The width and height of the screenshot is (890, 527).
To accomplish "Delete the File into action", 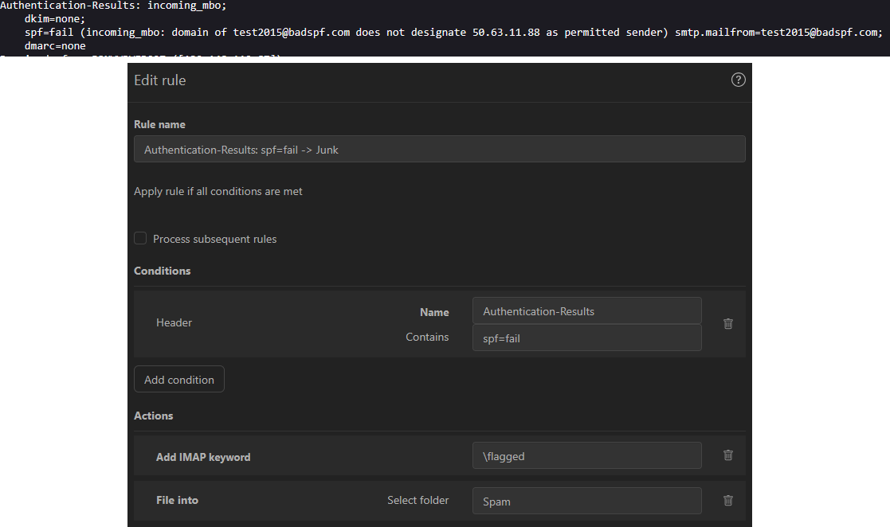I will 727,501.
